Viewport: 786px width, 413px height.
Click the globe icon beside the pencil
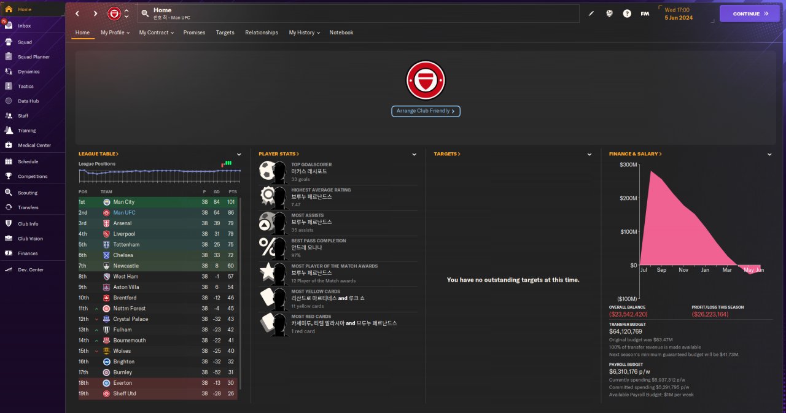(x=609, y=14)
